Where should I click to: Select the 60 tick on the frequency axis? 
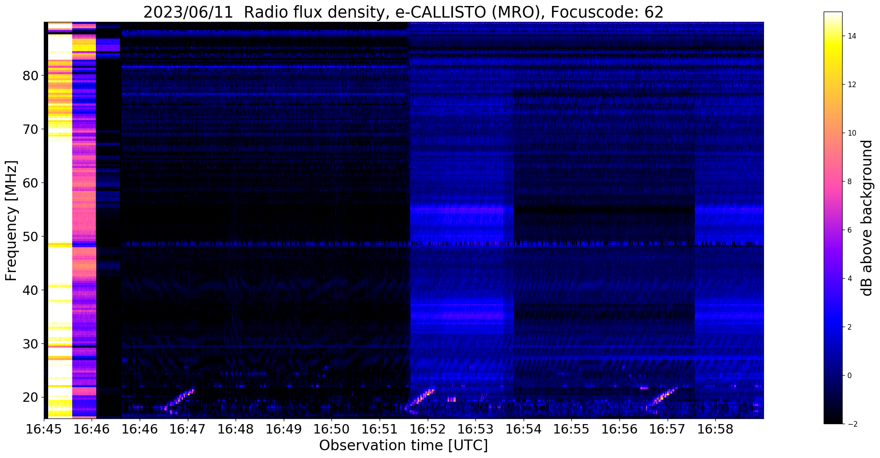(x=31, y=183)
